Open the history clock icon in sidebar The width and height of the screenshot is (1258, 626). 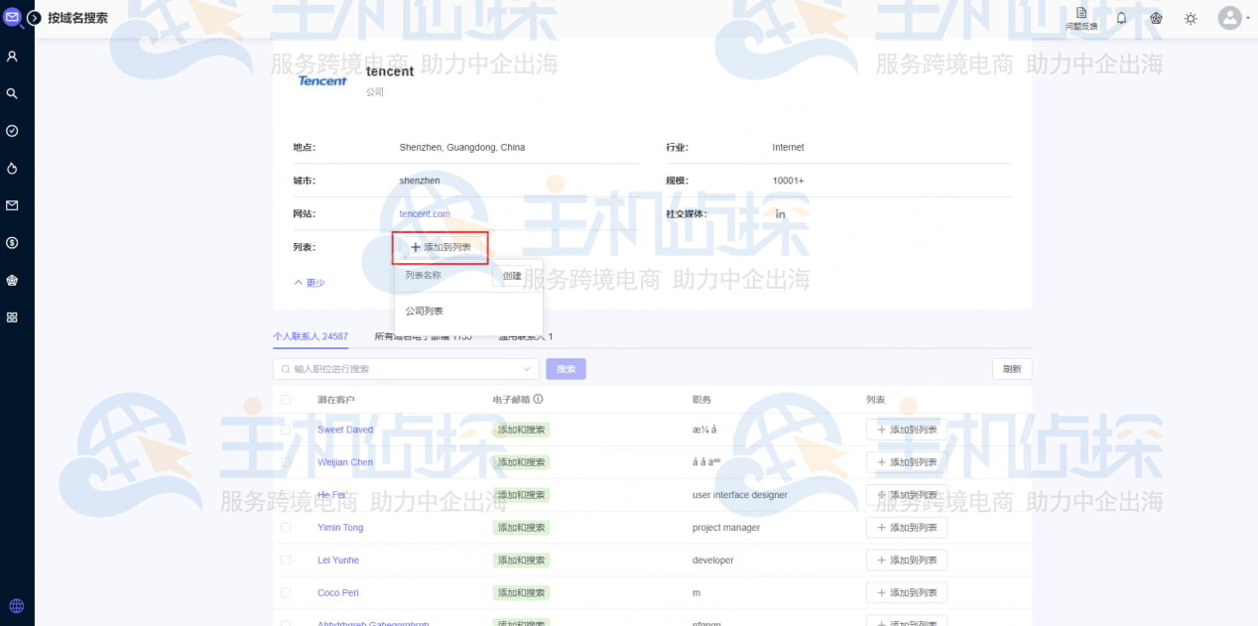14,168
